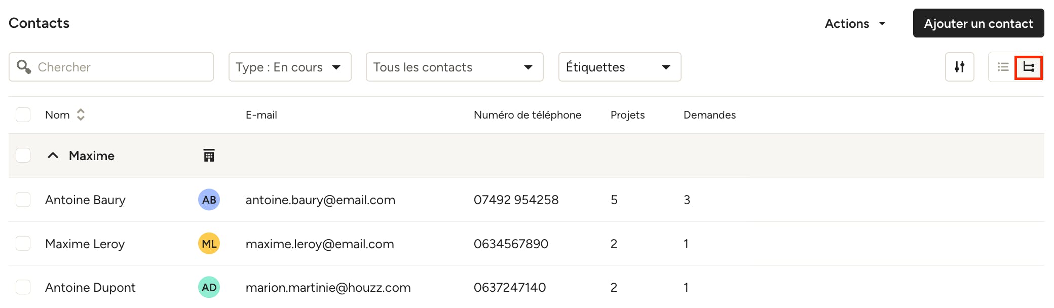Switch to list view icon
The image size is (1054, 308).
[x=1003, y=67]
